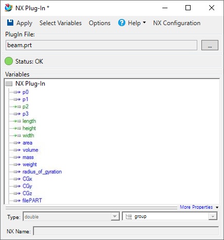The height and width of the screenshot is (240, 224).
Task: Open the Options menu item
Action: 100,23
